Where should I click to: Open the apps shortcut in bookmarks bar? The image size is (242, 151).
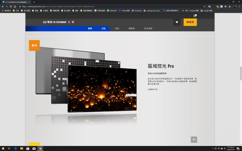[x=6, y=11]
